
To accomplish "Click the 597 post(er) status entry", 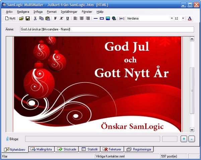I will point(169,156).
